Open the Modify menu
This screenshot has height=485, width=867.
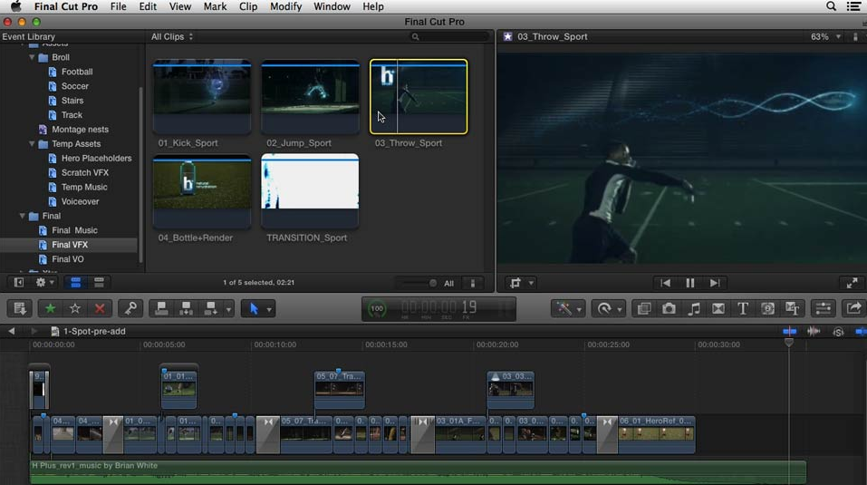coord(285,6)
